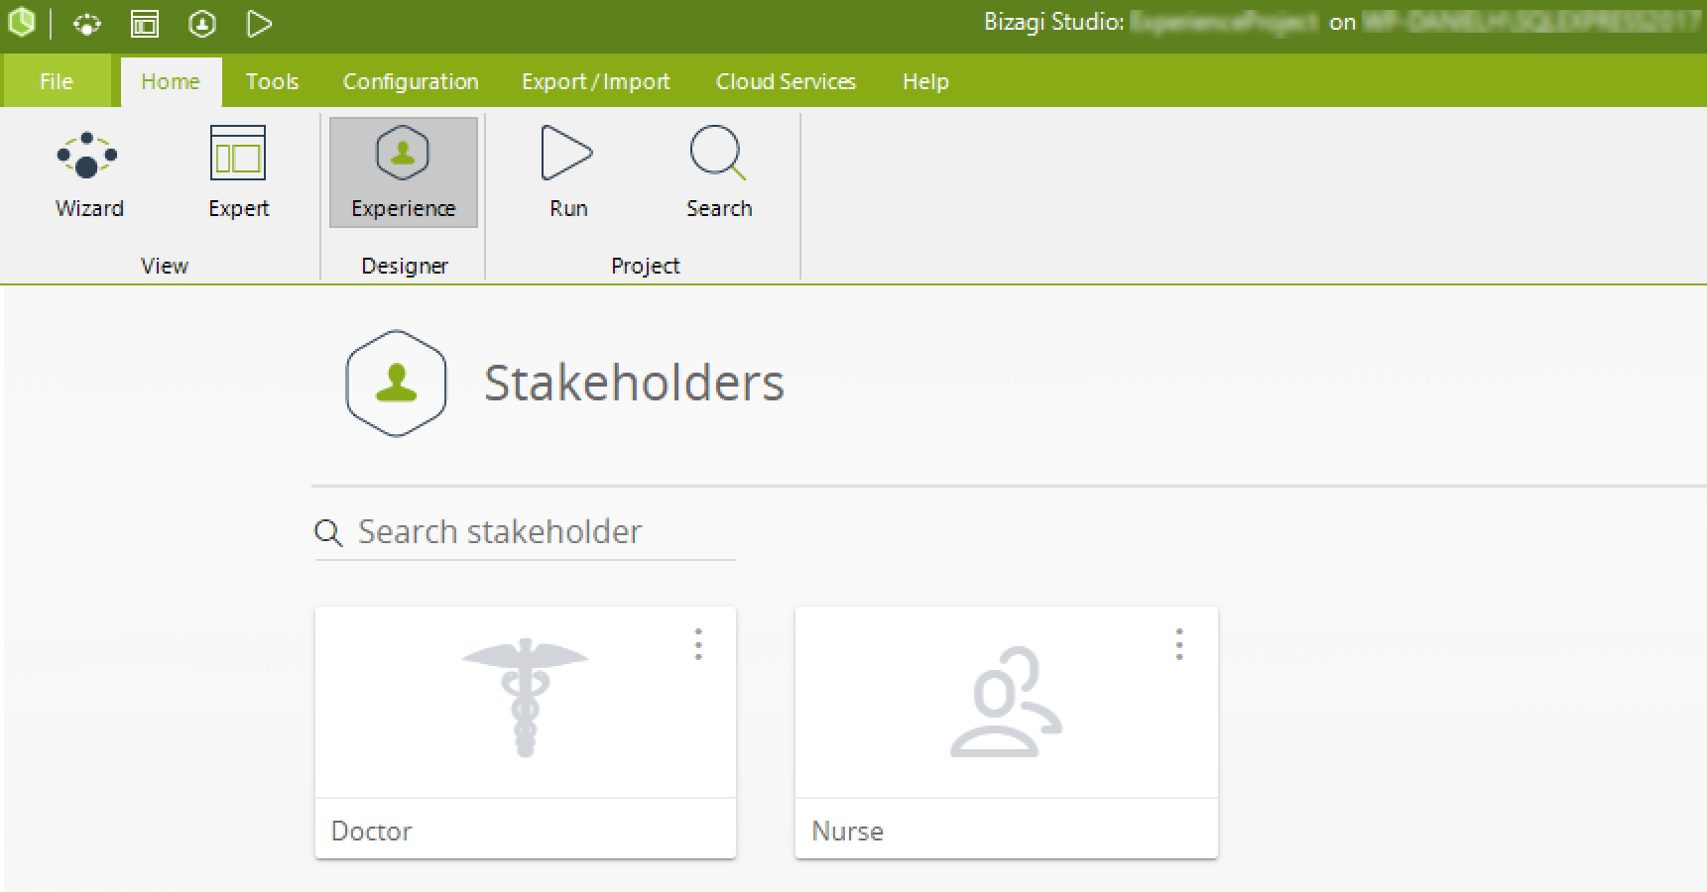The width and height of the screenshot is (1707, 892).
Task: Click the Stakeholders hexagon icon
Action: [x=396, y=383]
